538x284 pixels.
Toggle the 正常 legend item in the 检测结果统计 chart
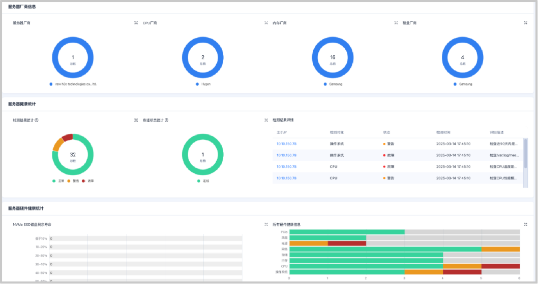tap(58, 181)
